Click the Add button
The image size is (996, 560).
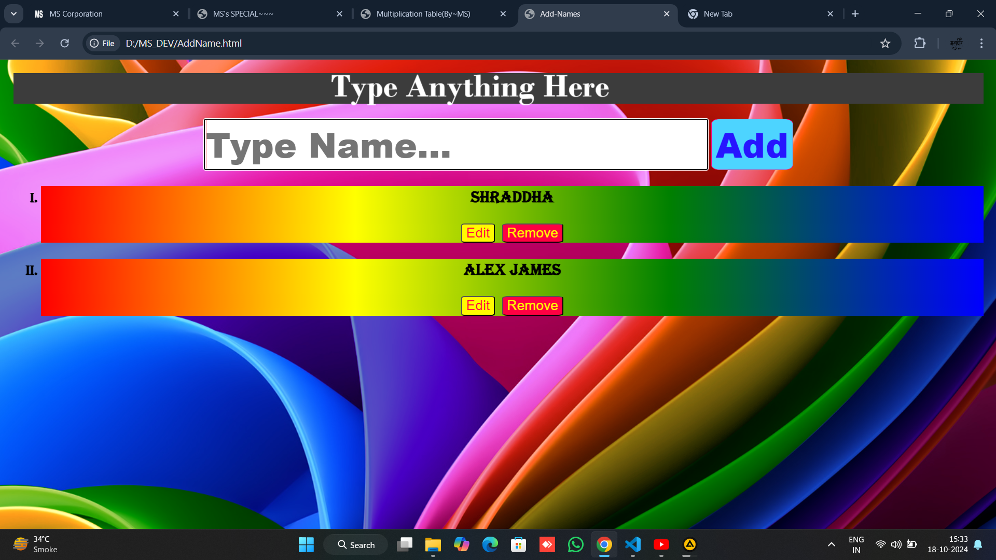point(752,145)
